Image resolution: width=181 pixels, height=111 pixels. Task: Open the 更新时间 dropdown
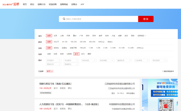click(54, 64)
